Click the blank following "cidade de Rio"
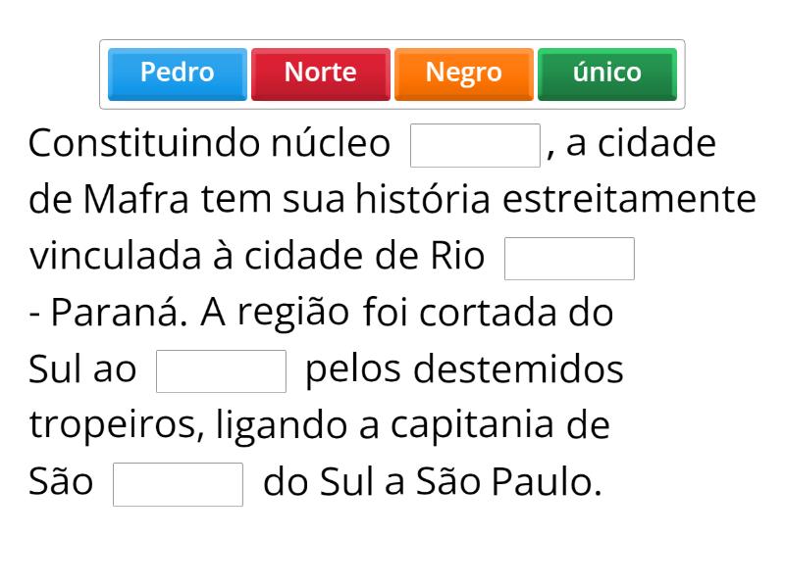 [569, 259]
